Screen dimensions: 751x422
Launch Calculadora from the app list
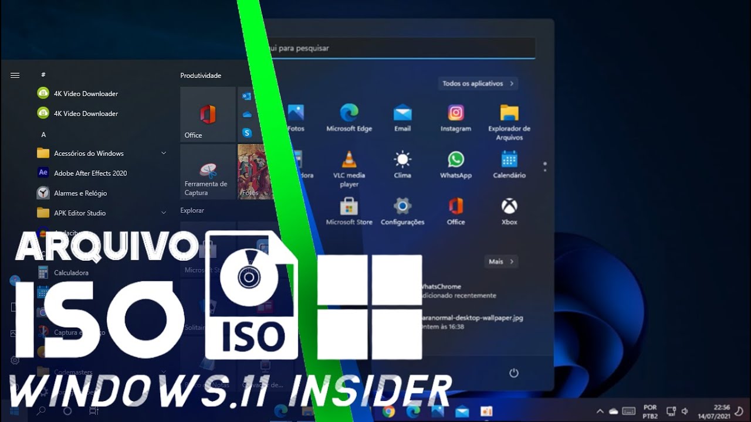(63, 273)
